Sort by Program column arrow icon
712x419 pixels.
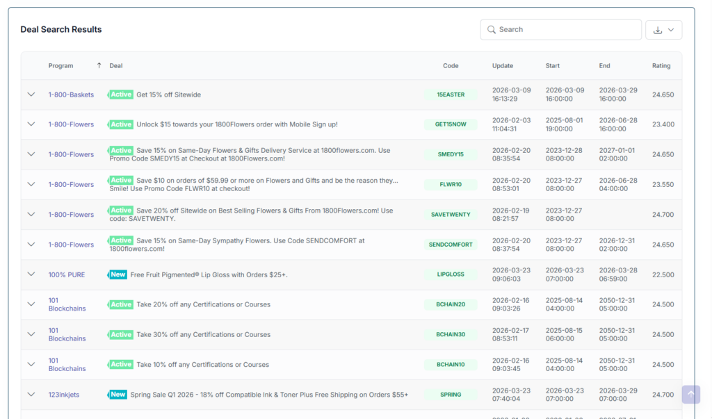click(x=99, y=66)
